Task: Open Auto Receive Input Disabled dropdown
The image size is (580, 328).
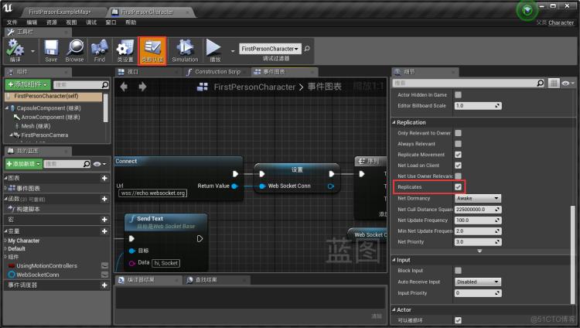Action: tap(478, 282)
